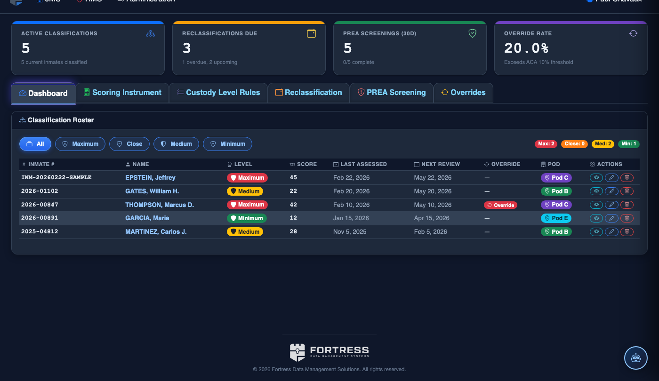659x381 pixels.
Task: Click the red Override badge for Thompson
Action: point(500,205)
